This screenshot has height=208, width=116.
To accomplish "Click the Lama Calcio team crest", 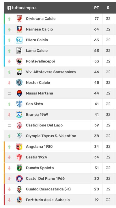I will (19, 51).
